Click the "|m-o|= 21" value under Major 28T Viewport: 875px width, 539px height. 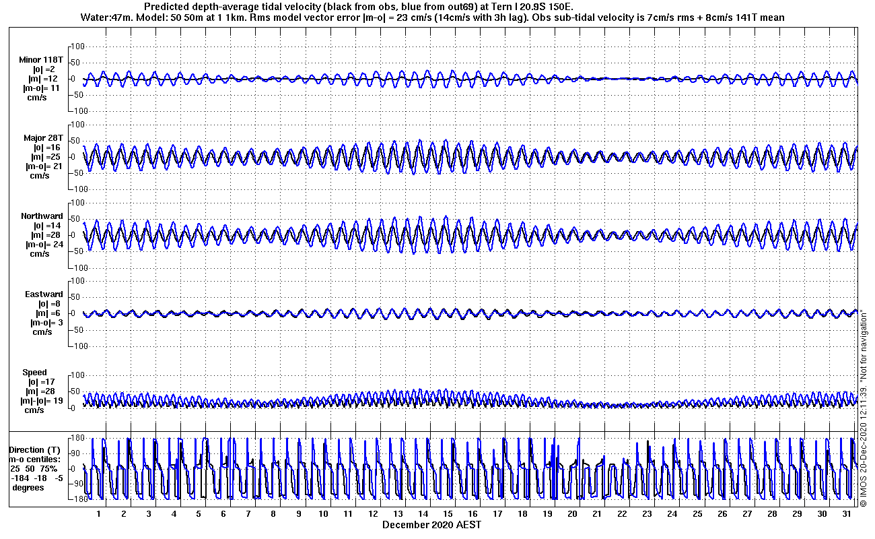pyautogui.click(x=44, y=166)
